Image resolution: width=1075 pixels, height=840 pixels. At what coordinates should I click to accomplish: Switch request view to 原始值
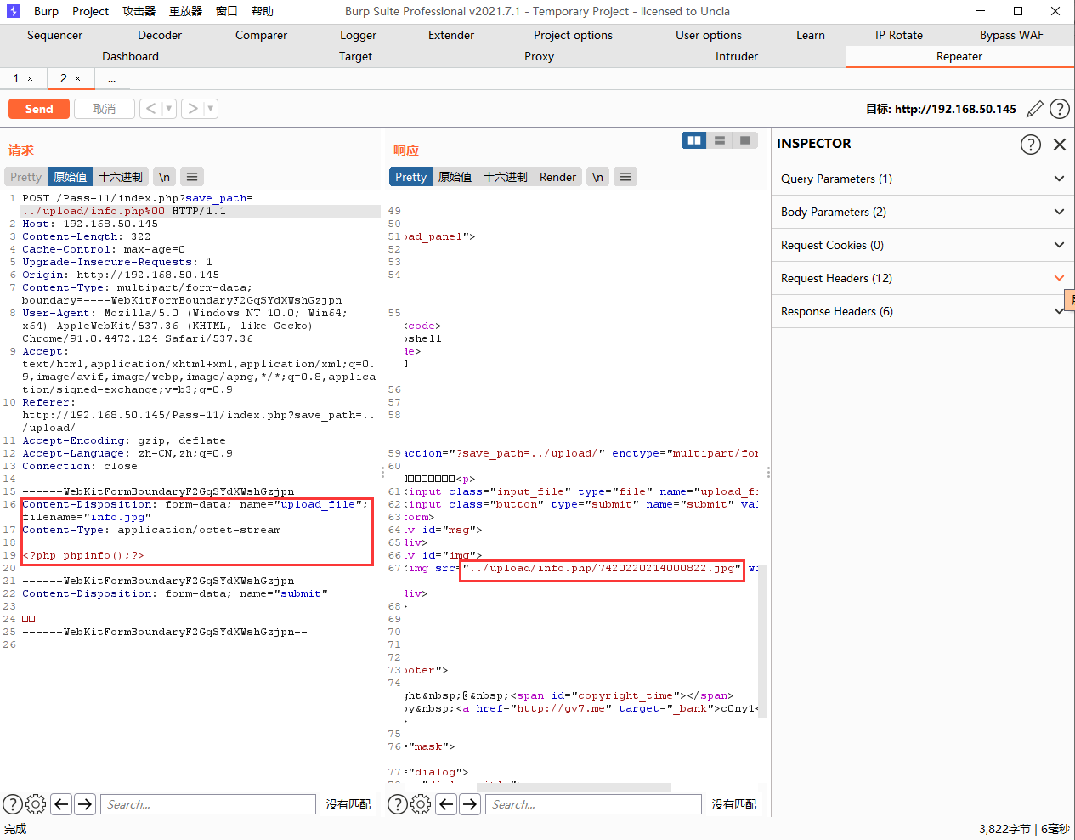click(x=70, y=177)
